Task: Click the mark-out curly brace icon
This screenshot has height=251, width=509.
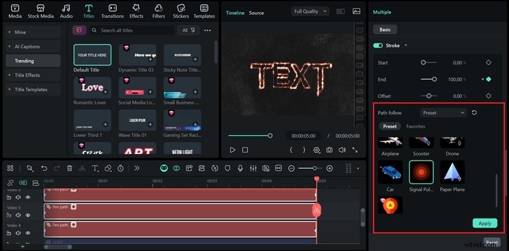Action: click(x=304, y=150)
